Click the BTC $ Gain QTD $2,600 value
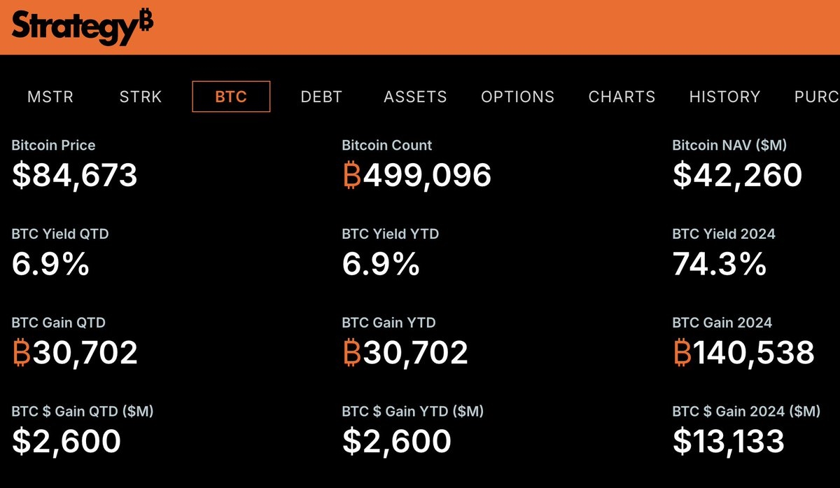 point(66,441)
